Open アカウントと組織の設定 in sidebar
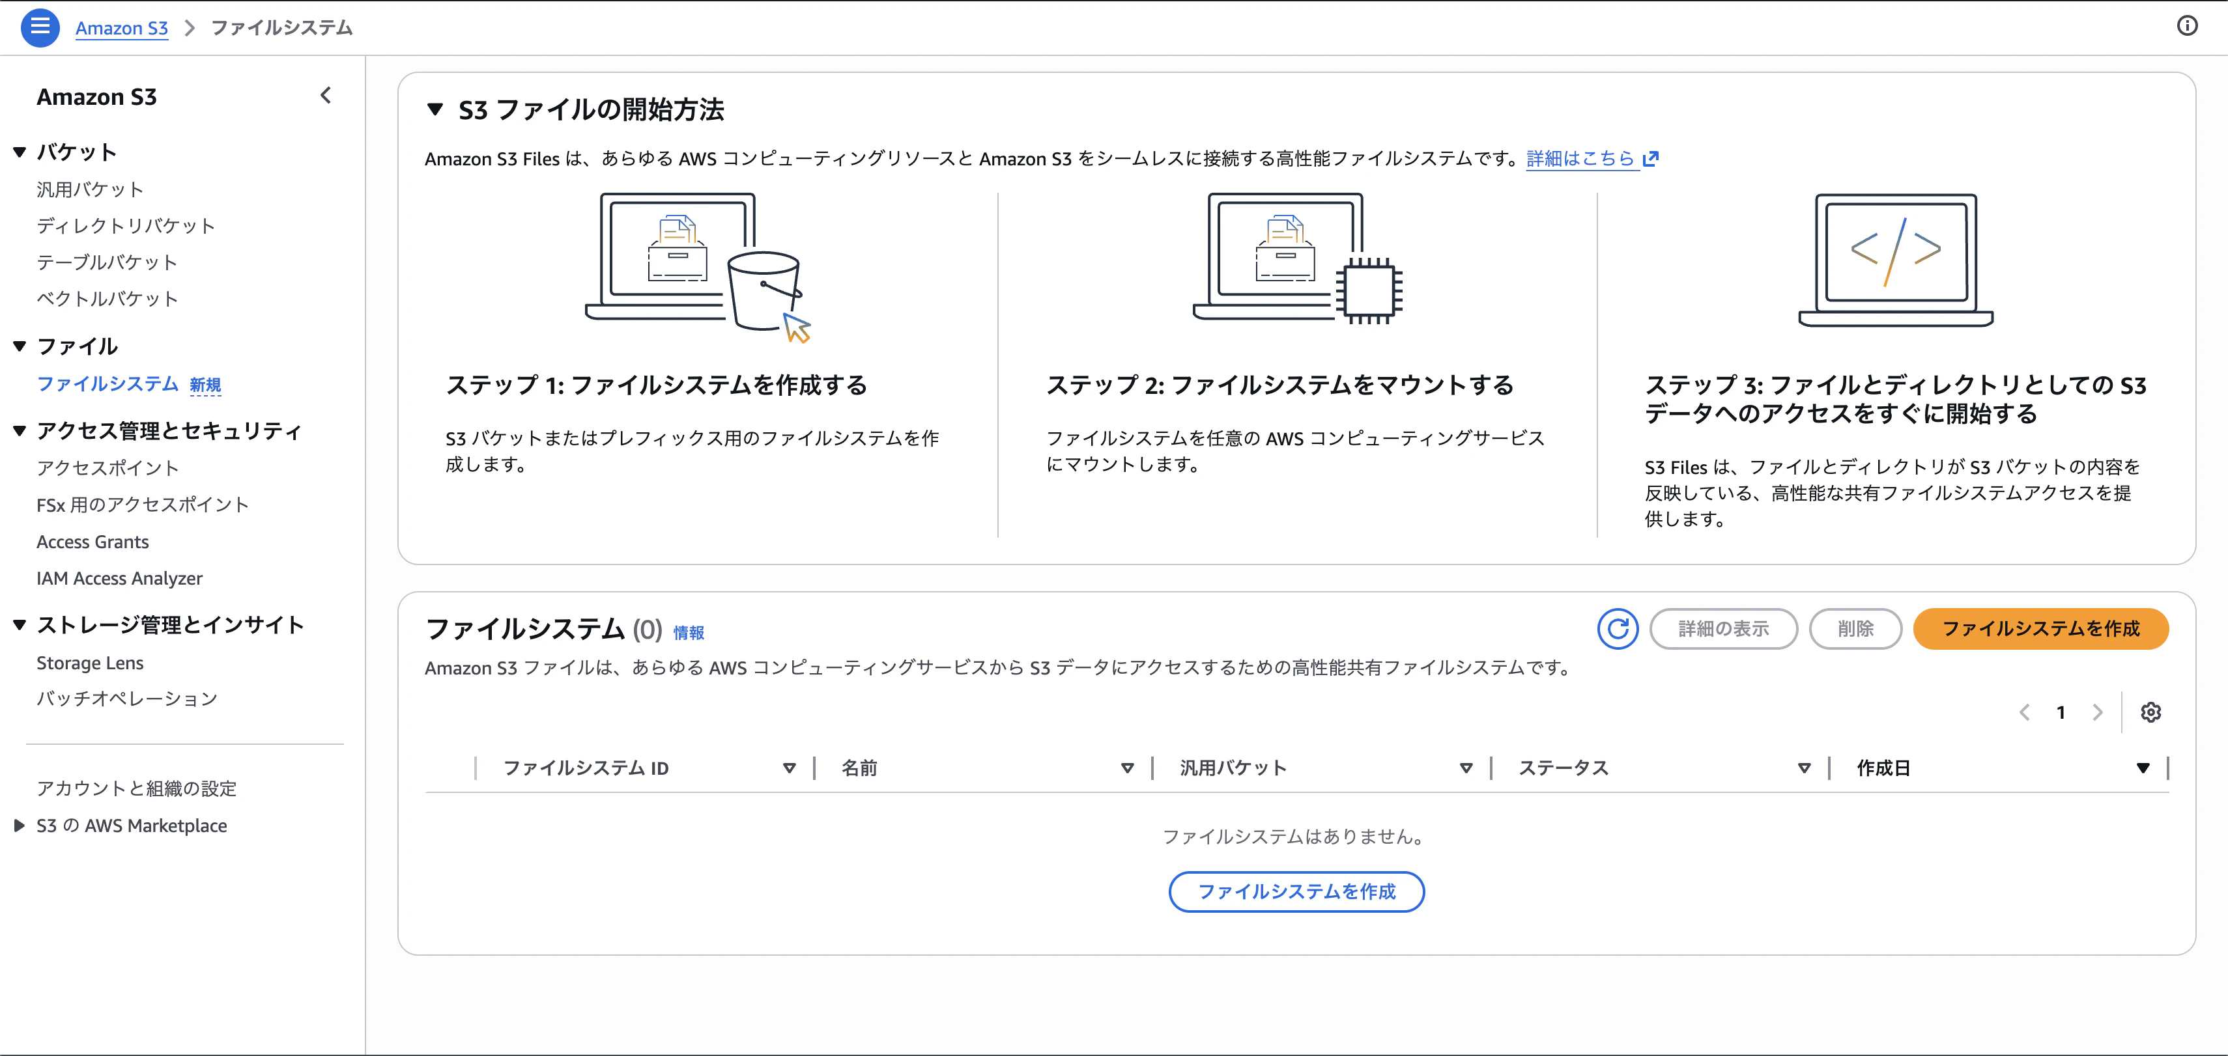 (x=137, y=788)
